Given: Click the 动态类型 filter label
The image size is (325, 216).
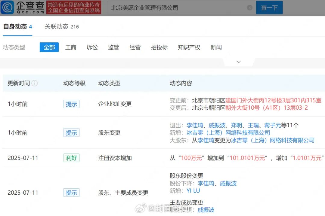Looking at the screenshot, I should tap(14, 47).
